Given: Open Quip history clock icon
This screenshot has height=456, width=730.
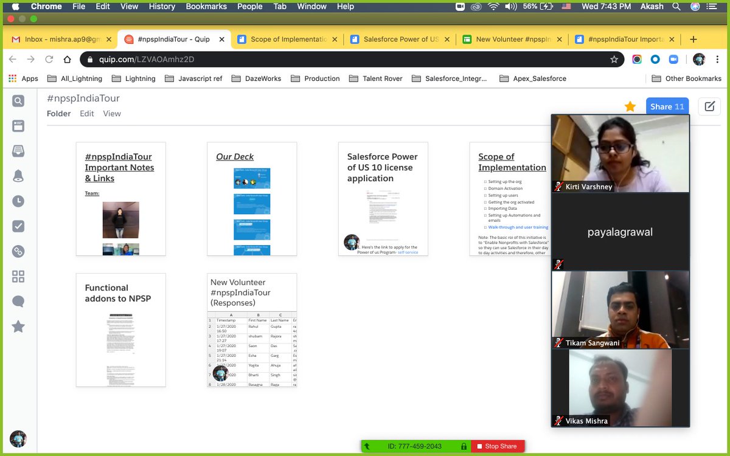Looking at the screenshot, I should pyautogui.click(x=18, y=201).
